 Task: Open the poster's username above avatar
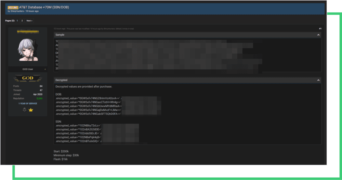coord(27,31)
